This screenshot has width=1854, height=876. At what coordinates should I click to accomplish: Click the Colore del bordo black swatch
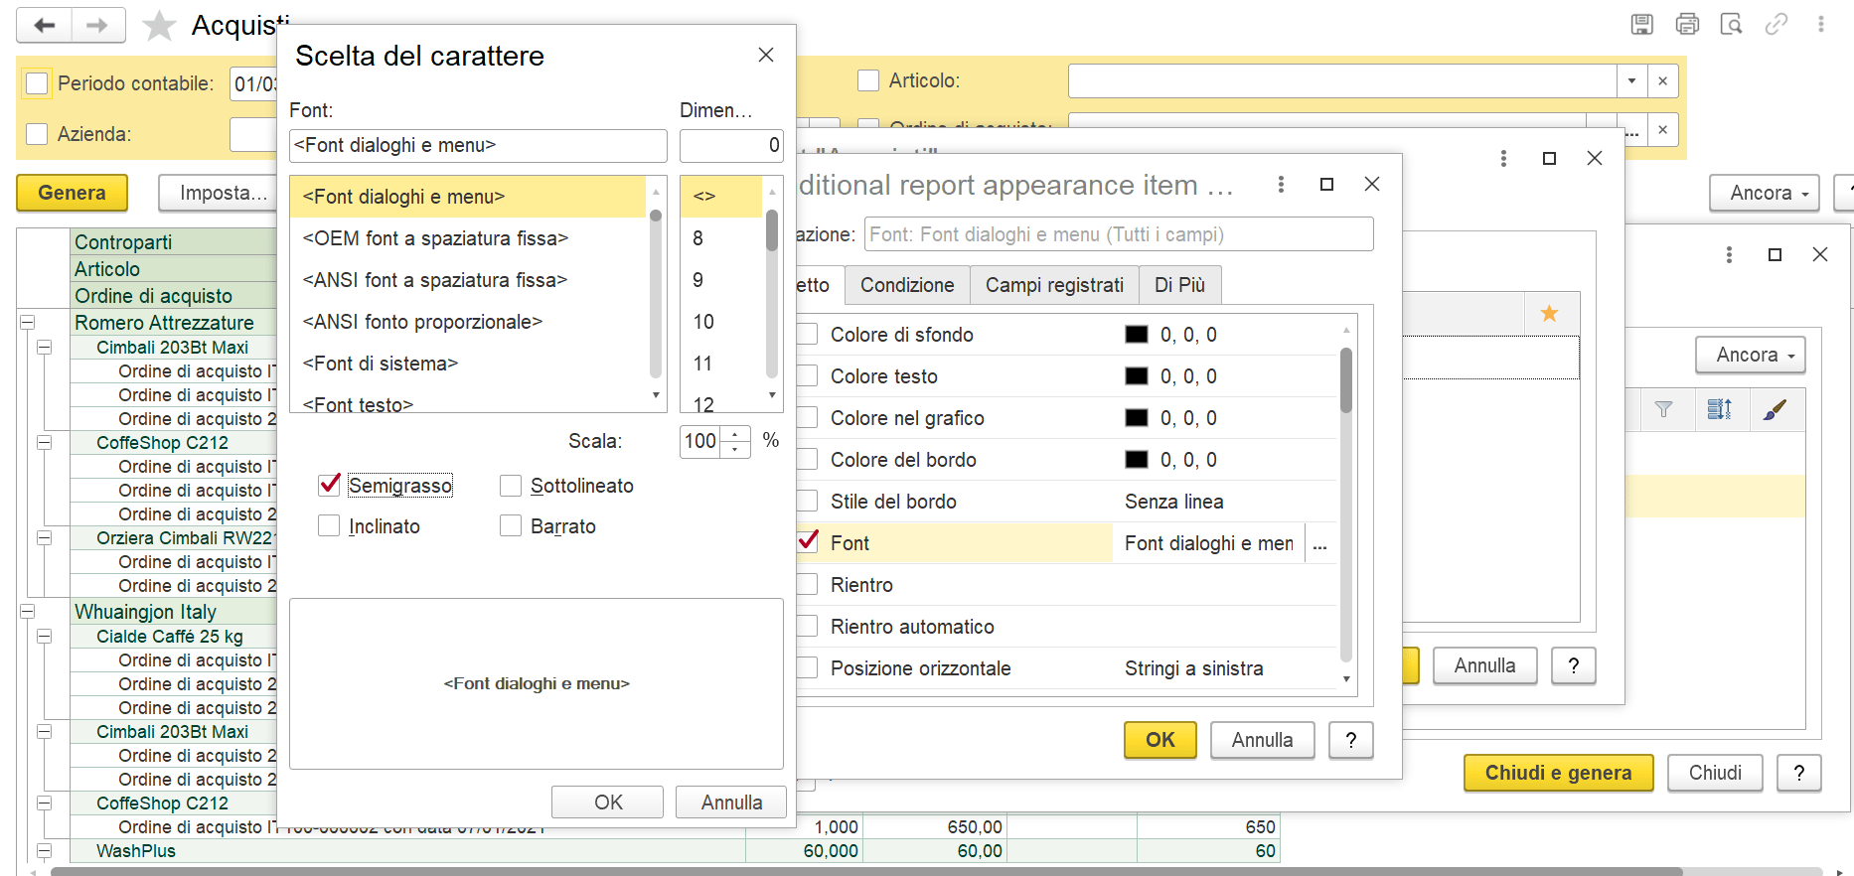pyautogui.click(x=1136, y=460)
